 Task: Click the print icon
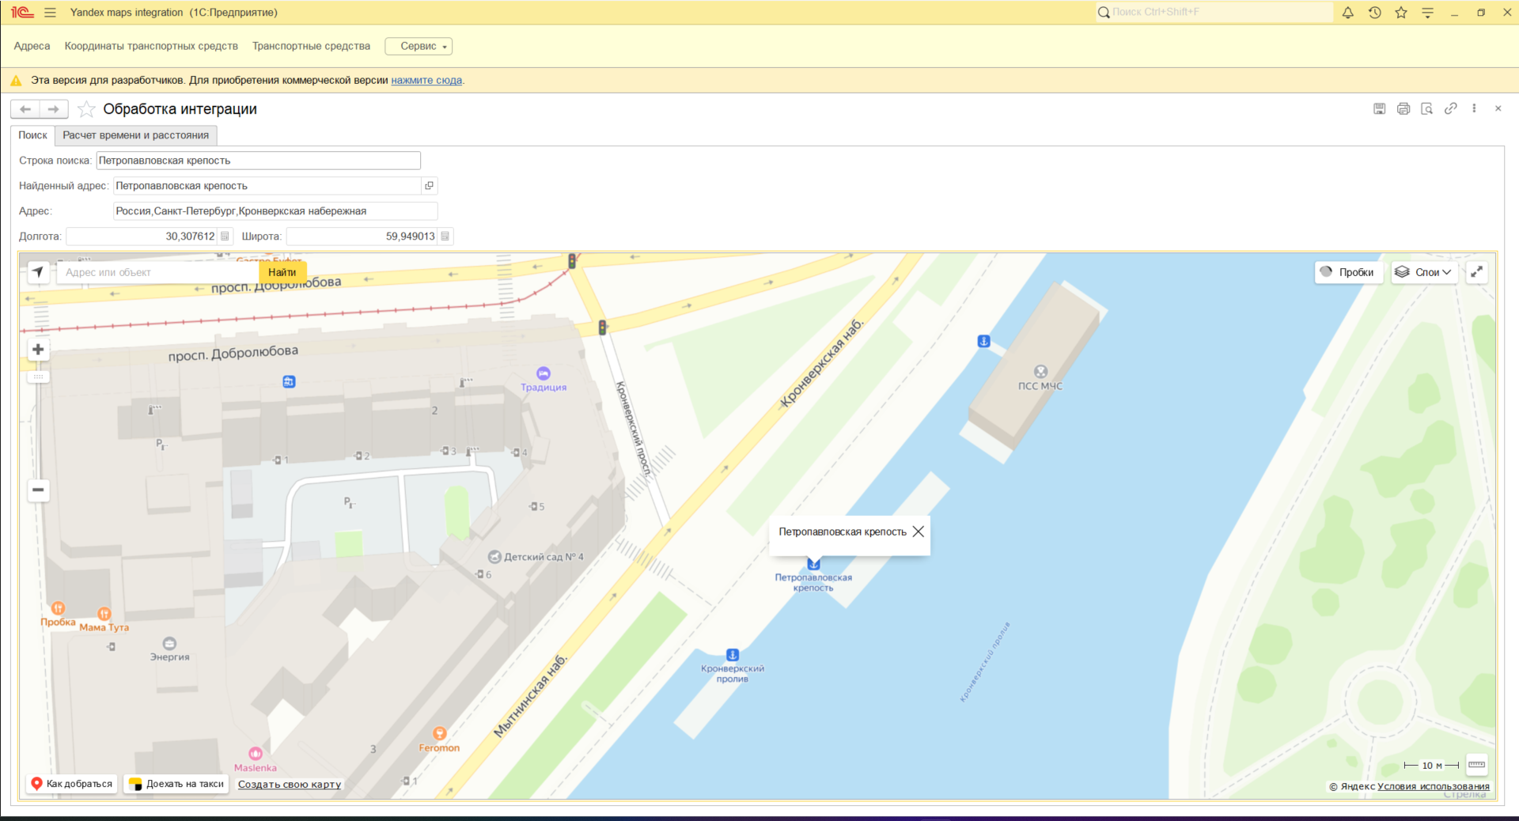[x=1403, y=108]
